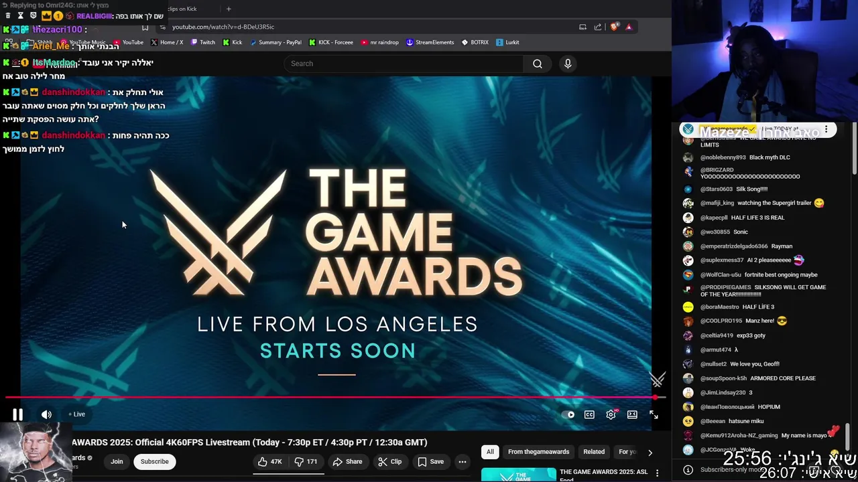Switch to theater mode view
Viewport: 858px width, 482px height.
tap(632, 414)
